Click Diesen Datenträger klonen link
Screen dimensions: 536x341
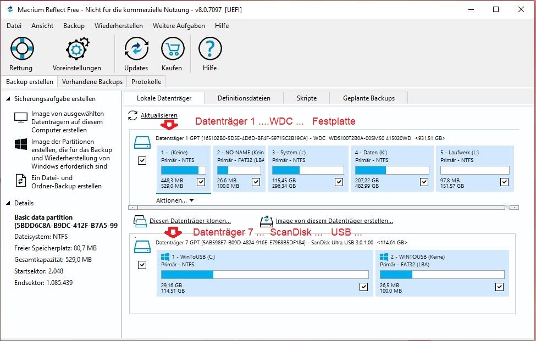tap(190, 221)
